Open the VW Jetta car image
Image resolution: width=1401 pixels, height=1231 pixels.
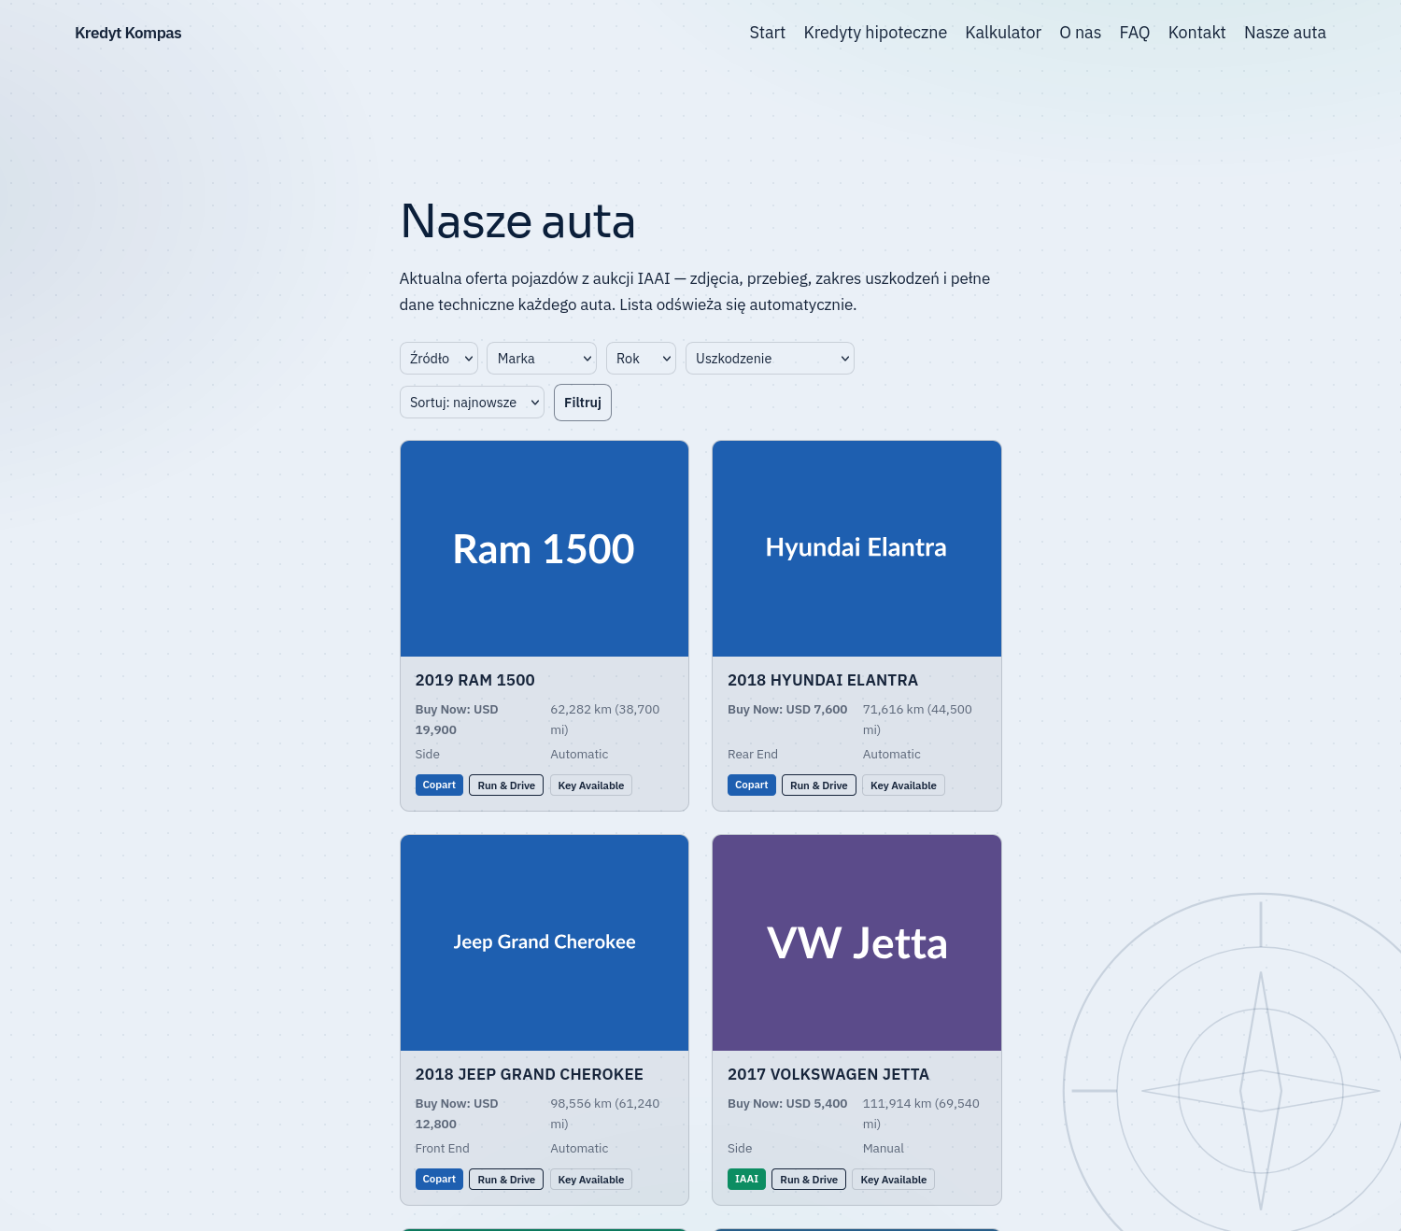click(x=856, y=943)
